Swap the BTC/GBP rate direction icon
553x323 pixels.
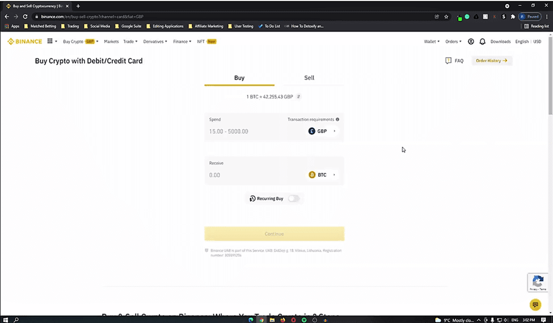[x=298, y=96]
